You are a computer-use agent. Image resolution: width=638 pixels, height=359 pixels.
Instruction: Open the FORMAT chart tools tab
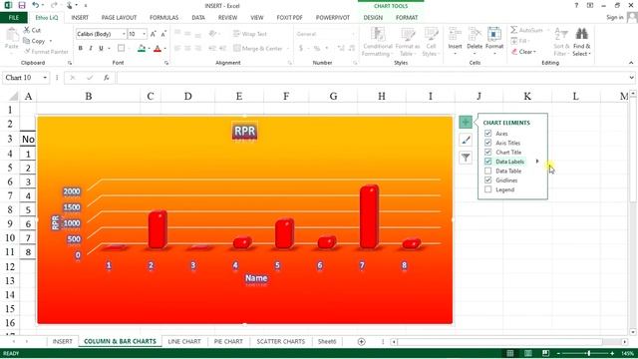(407, 18)
